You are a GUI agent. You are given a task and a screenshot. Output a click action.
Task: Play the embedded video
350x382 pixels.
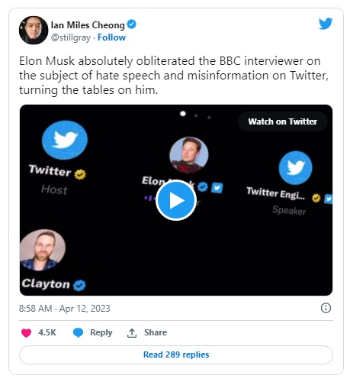point(176,200)
